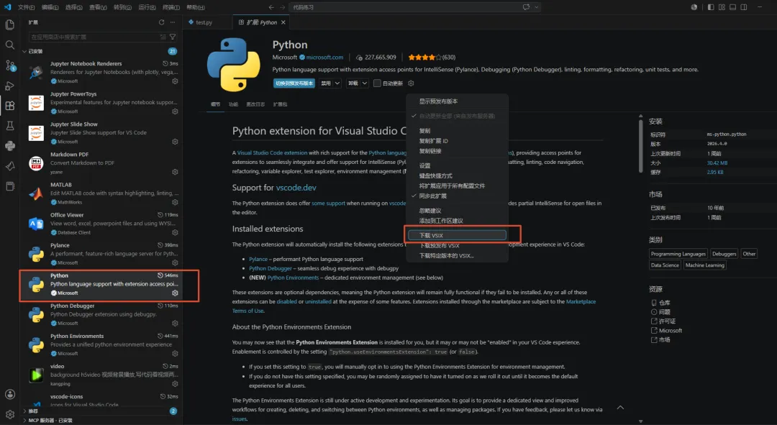Toggle the auto-update (自动更新) checkbox

click(x=377, y=83)
